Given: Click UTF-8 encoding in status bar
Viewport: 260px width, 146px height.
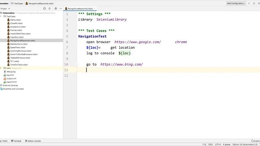Looking at the screenshot, I should click(x=218, y=144).
